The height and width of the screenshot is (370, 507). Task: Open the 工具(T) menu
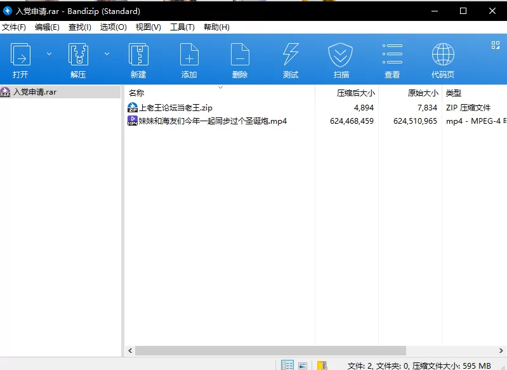point(182,27)
